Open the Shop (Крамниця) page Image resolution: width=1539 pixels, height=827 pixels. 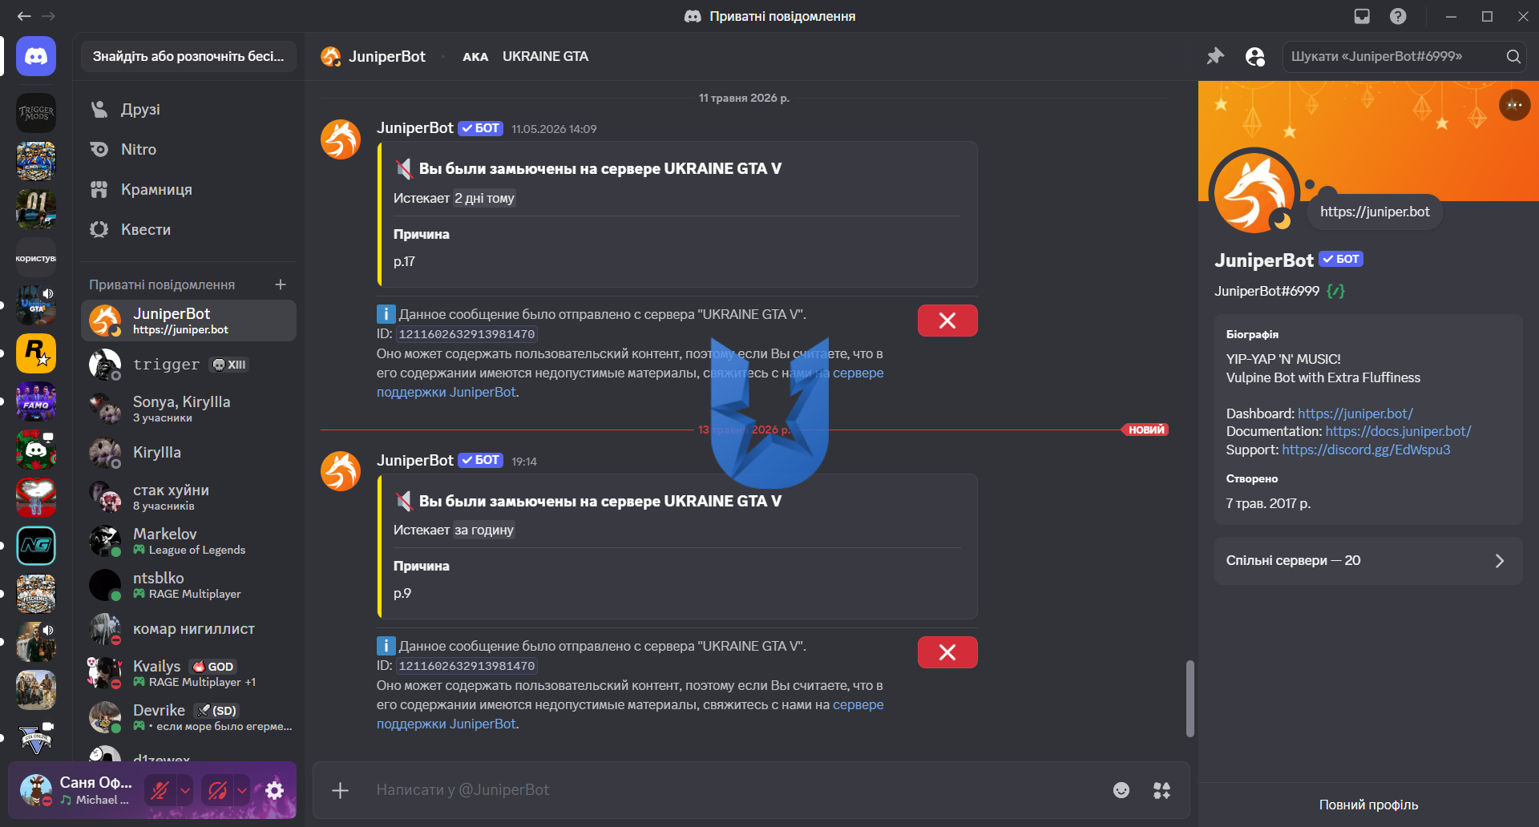tap(188, 189)
